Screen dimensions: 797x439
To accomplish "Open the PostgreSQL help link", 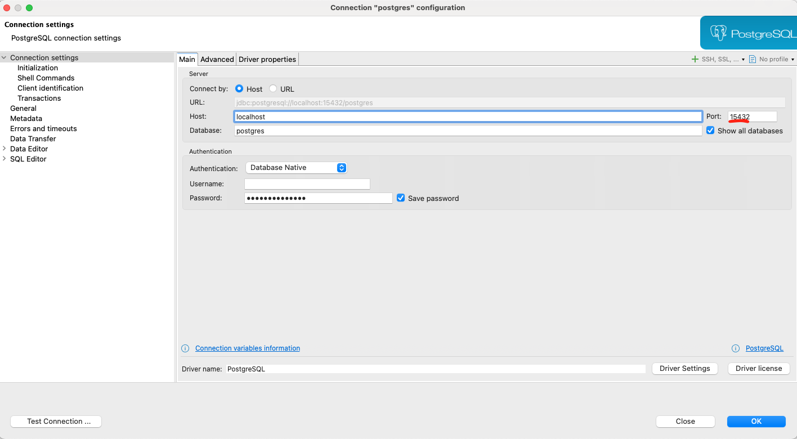I will 764,348.
